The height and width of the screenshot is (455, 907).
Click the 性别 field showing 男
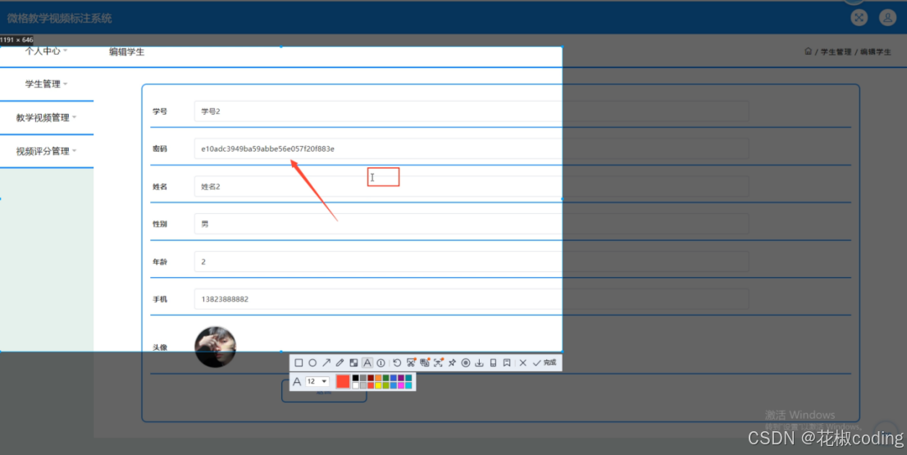[472, 224]
